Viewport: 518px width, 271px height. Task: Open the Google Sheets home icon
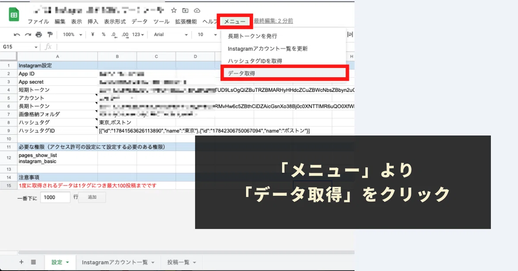pyautogui.click(x=14, y=15)
